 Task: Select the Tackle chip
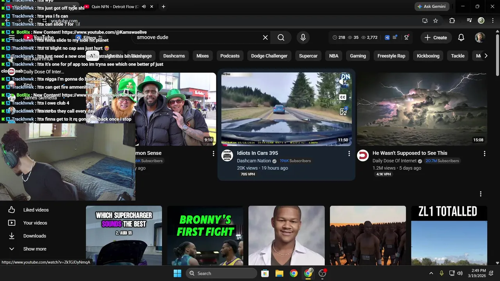pos(457,56)
